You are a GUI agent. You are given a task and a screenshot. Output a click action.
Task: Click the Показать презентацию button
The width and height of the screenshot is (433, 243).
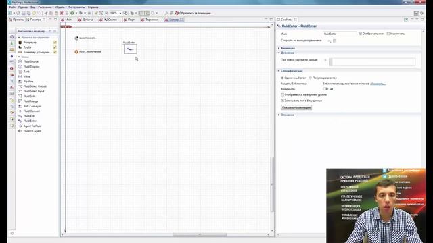[296, 108]
